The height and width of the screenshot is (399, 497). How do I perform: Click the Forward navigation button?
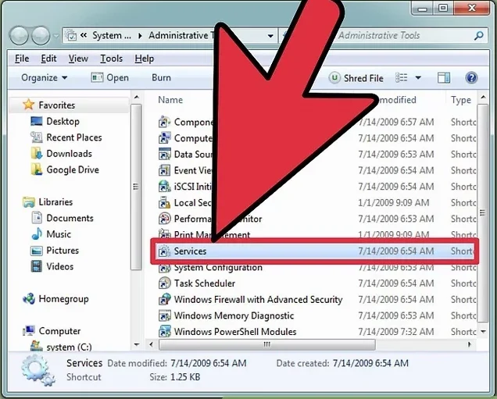pyautogui.click(x=41, y=35)
